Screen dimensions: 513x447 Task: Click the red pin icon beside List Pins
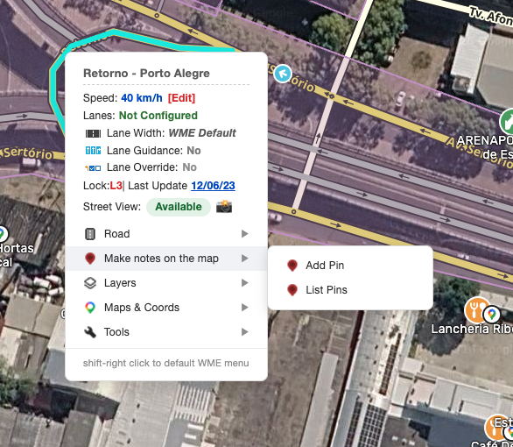(x=292, y=290)
